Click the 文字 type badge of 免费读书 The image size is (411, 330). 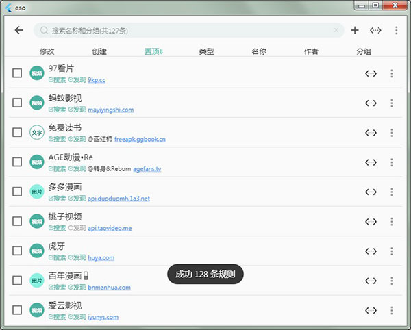pos(37,132)
